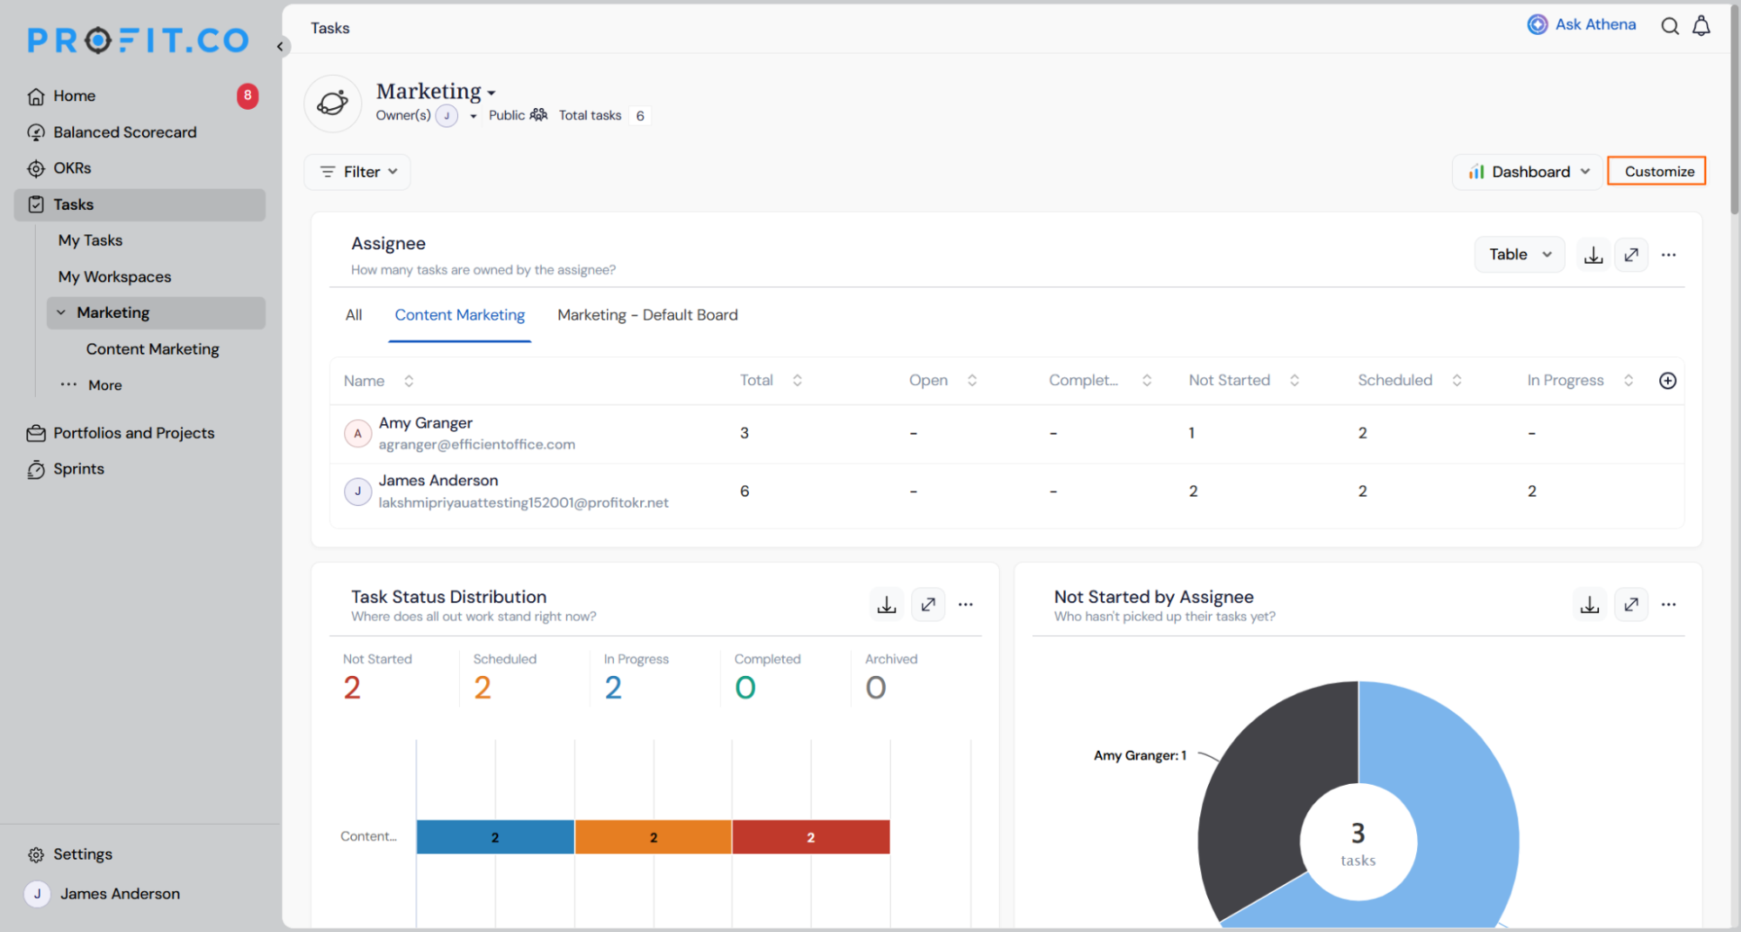This screenshot has width=1741, height=932.
Task: Open the Table view type dropdown
Action: 1520,254
